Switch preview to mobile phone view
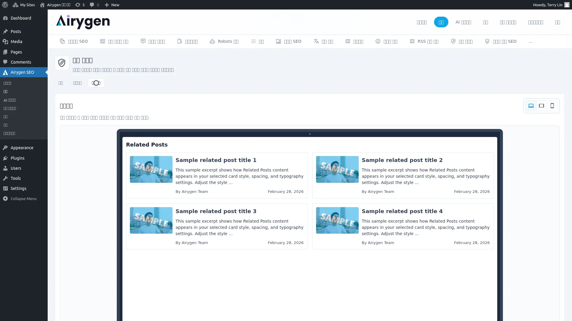Viewport: 572px width, 321px height. click(x=552, y=106)
